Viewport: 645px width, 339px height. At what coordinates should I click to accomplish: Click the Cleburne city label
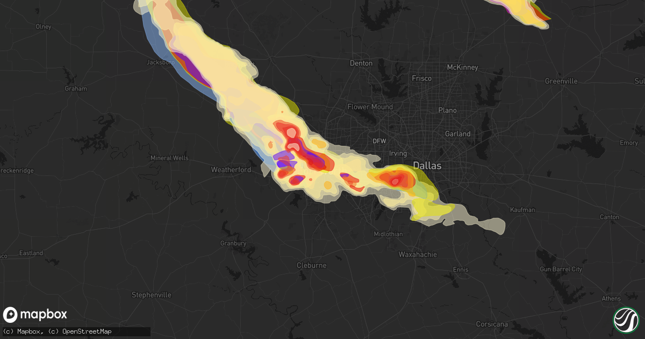point(312,265)
